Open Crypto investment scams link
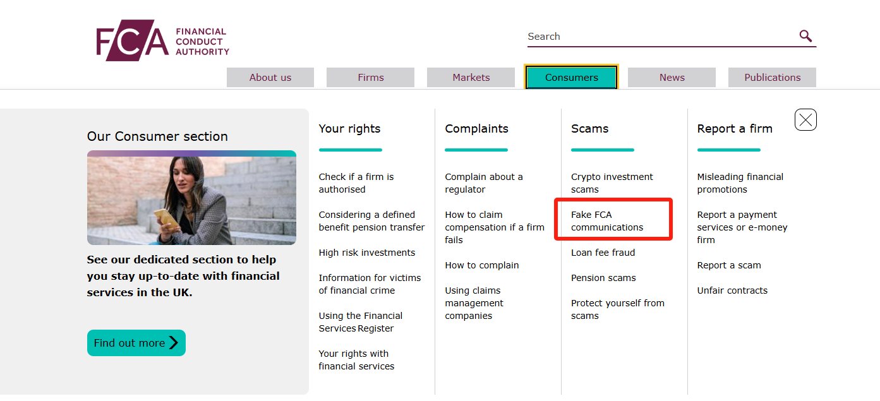Screen dimensions: 880x401 point(612,183)
